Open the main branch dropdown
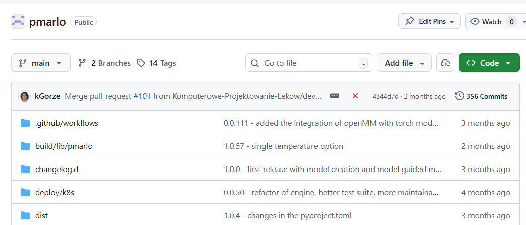This screenshot has width=526, height=225. click(x=41, y=63)
